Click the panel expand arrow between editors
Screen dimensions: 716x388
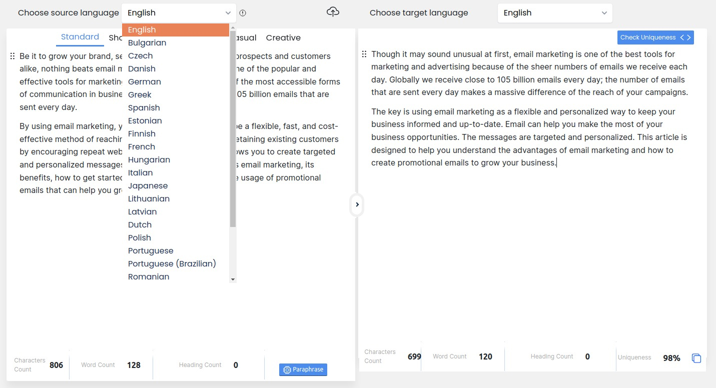[357, 204]
